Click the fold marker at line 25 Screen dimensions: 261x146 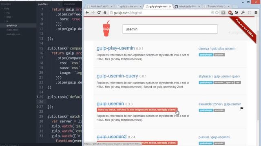pyautogui.click(x=38, y=97)
